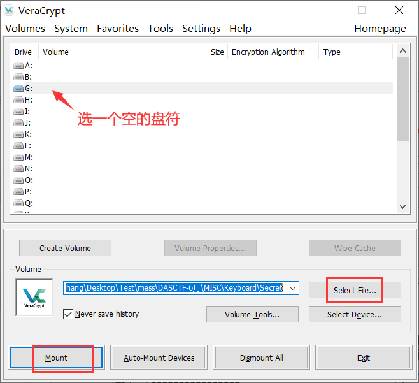Click the Drive column header
419x383 pixels.
24,52
